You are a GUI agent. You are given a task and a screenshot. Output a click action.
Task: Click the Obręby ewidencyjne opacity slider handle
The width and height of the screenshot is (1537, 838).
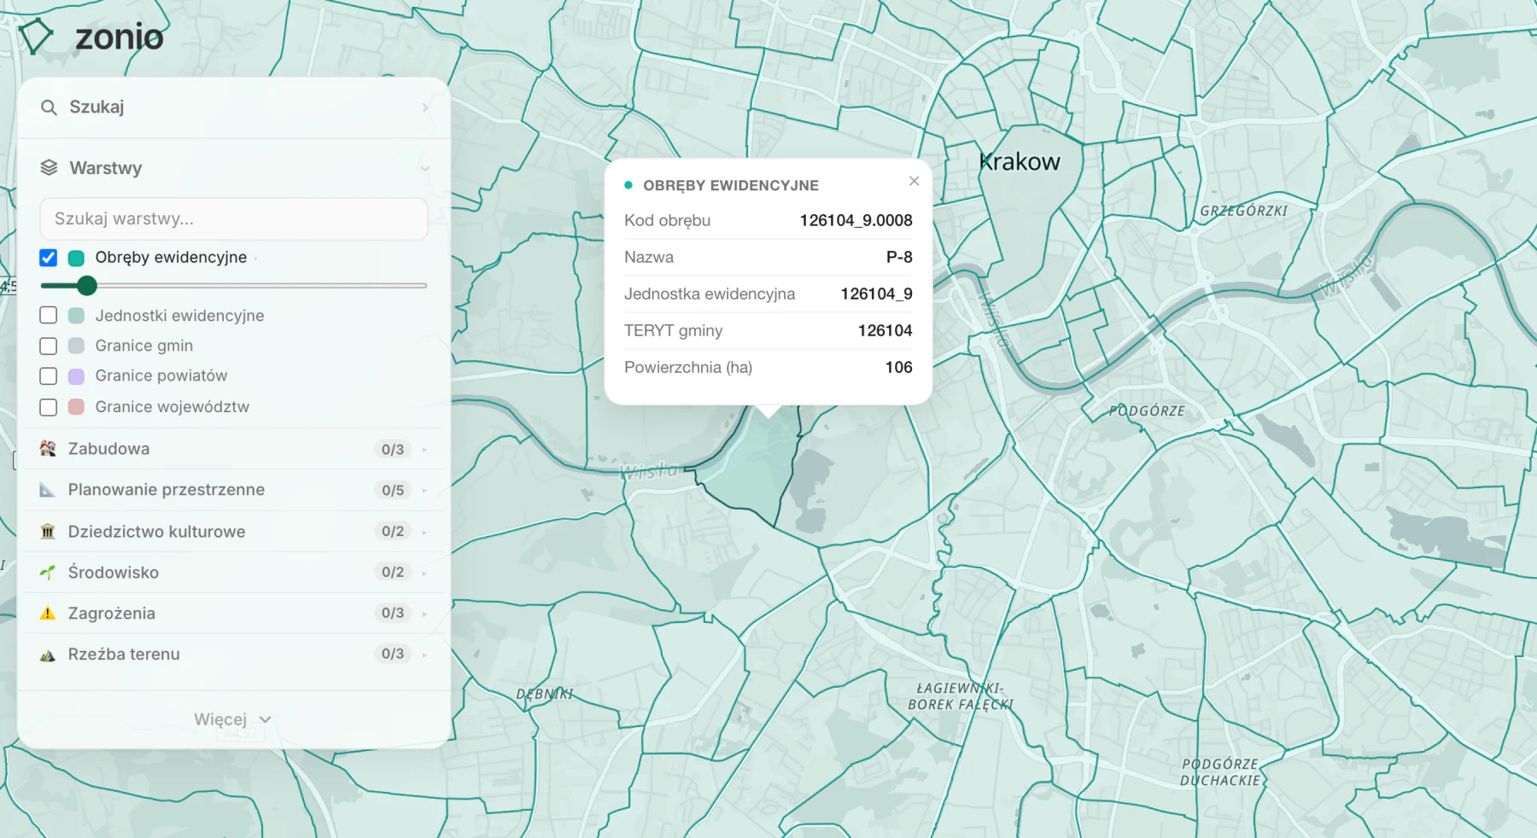pyautogui.click(x=86, y=286)
